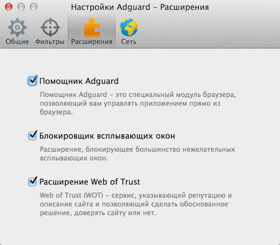Screen dimensions: 280x245
Task: Switch to the Сеть globe tab
Action: (129, 32)
